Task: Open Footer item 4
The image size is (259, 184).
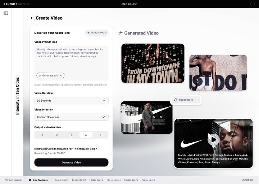Action: 114,180
